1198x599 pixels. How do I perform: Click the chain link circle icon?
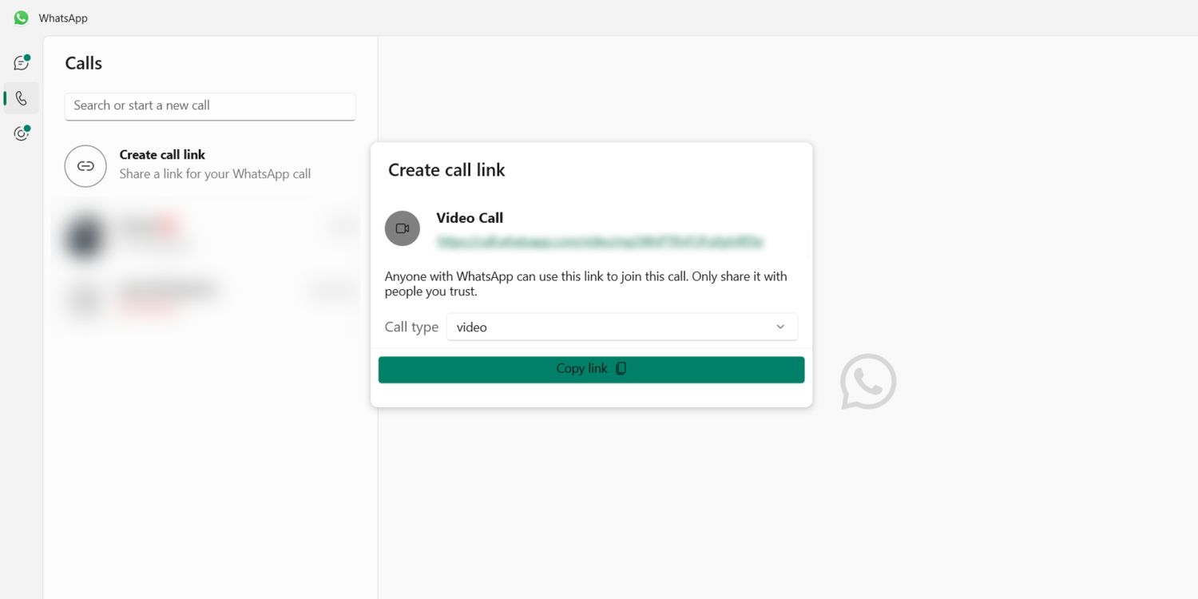85,166
